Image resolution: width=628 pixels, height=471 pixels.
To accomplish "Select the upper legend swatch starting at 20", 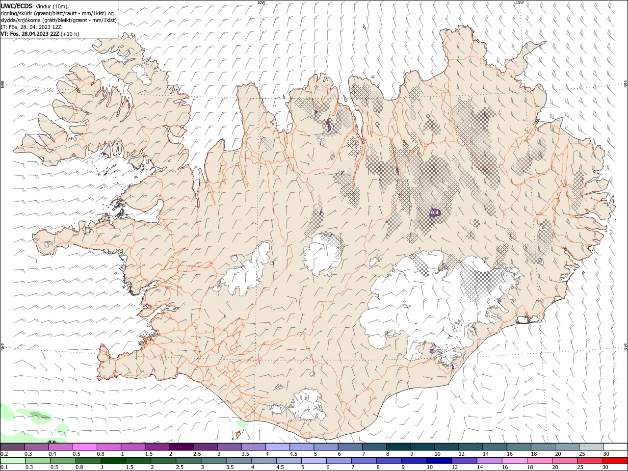I will tap(566, 447).
